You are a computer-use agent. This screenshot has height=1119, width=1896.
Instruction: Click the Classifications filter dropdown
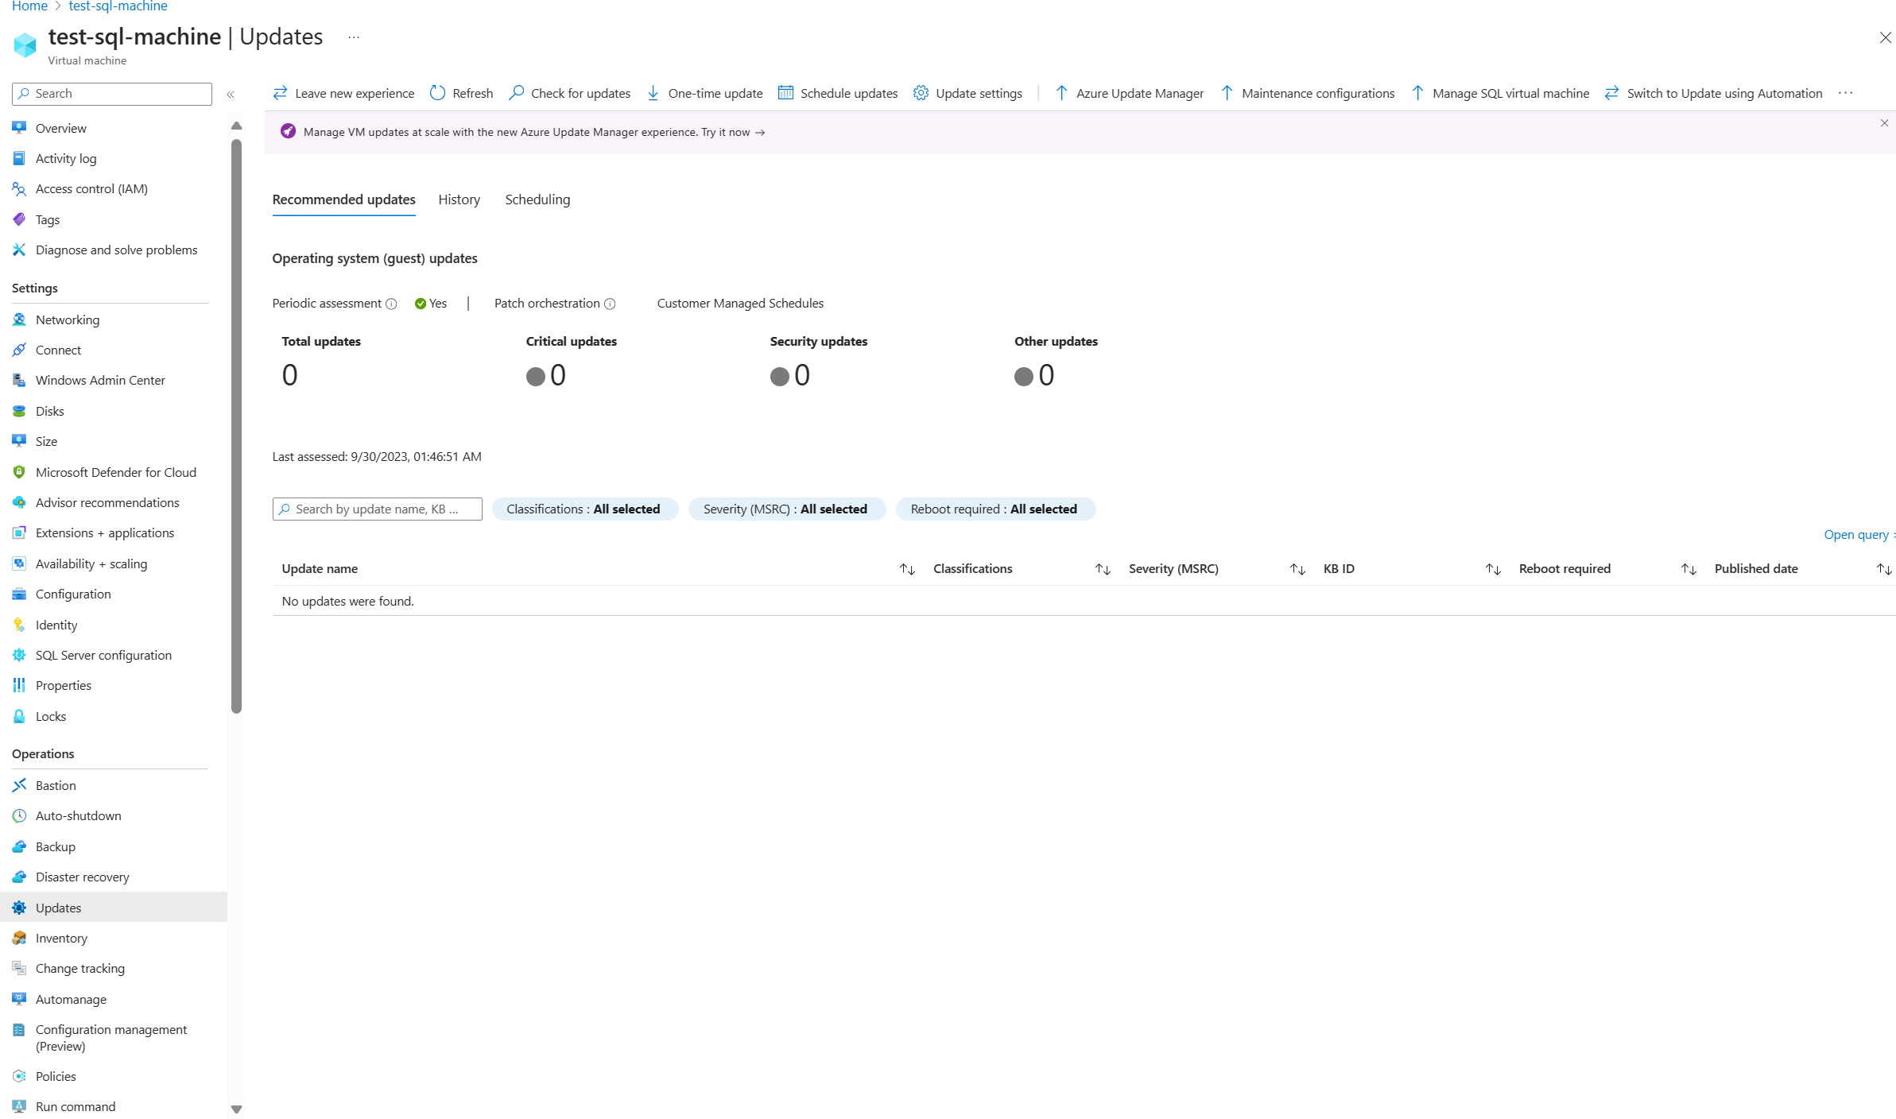coord(585,509)
